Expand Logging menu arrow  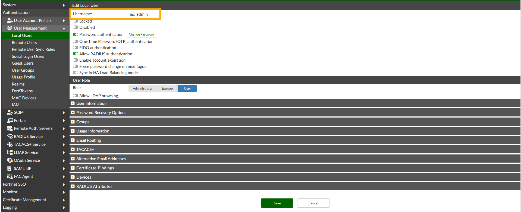[64, 208]
